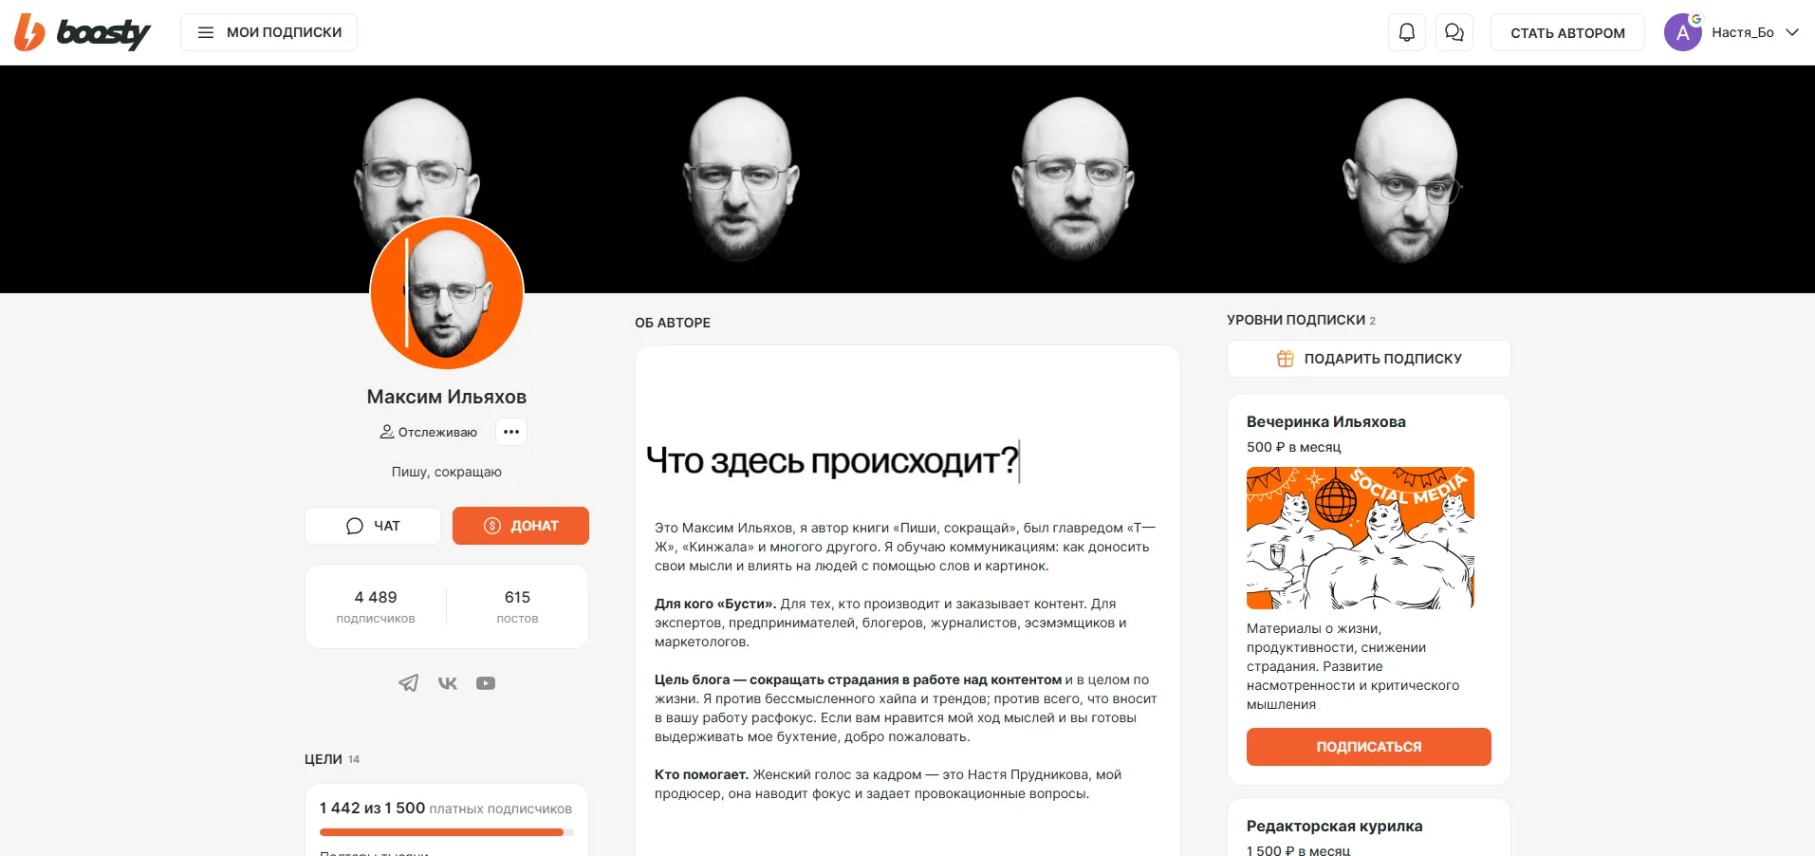Open the Чат with author

(x=373, y=526)
